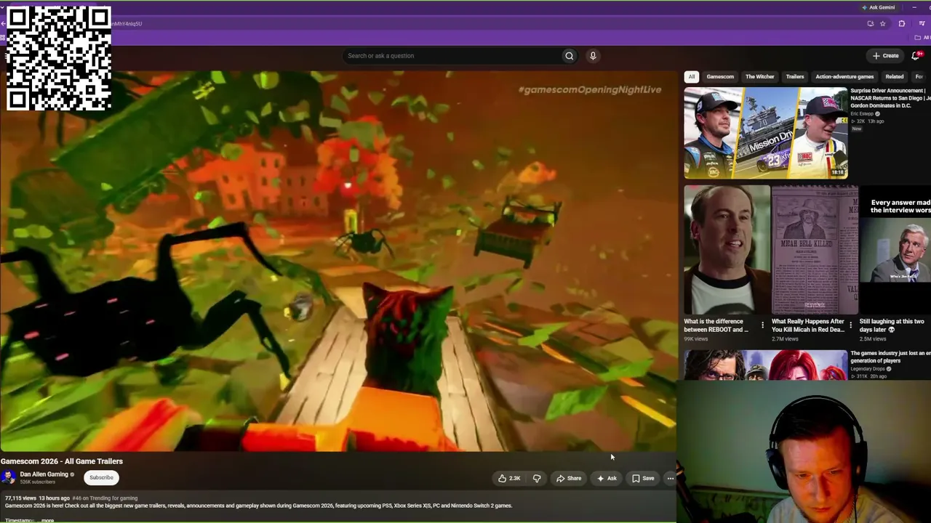The height and width of the screenshot is (523, 931).
Task: Open the browser media controls icon
Action: [x=922, y=23]
